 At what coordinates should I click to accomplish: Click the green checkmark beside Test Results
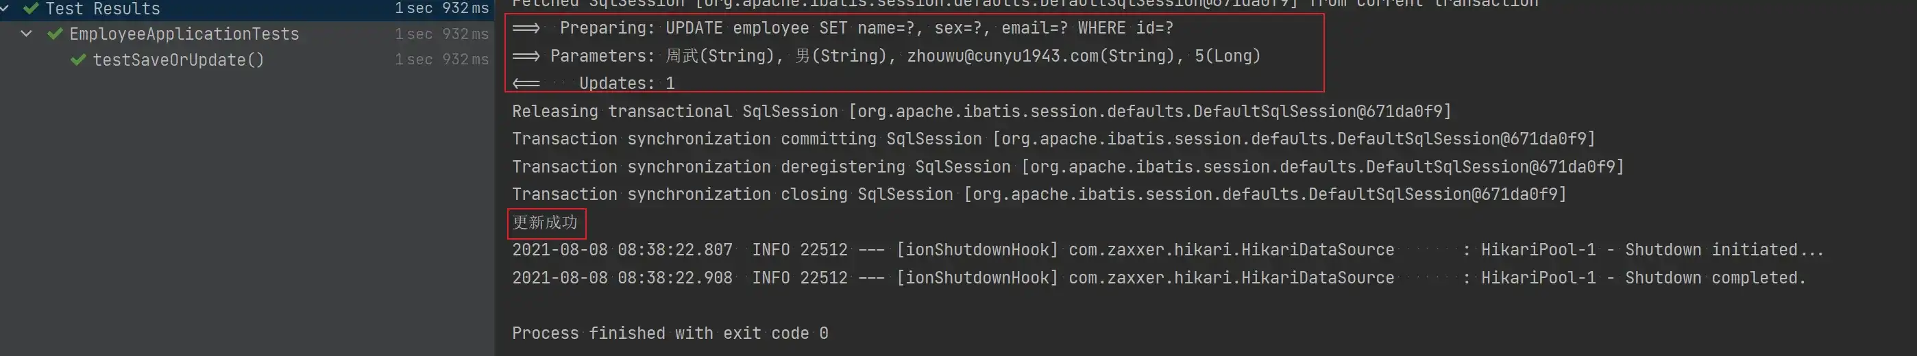pyautogui.click(x=31, y=8)
